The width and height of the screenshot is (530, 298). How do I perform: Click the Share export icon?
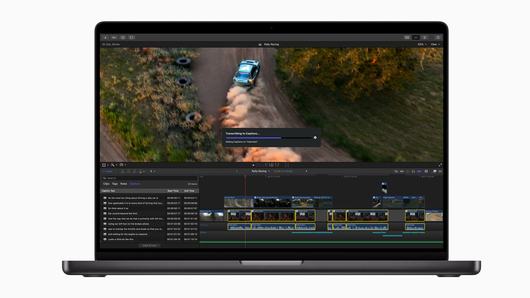[438, 38]
